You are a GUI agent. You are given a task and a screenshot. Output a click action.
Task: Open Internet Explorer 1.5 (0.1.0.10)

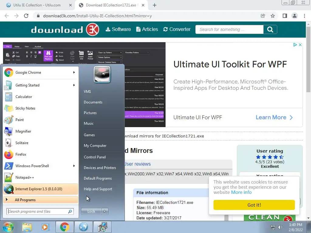41,189
